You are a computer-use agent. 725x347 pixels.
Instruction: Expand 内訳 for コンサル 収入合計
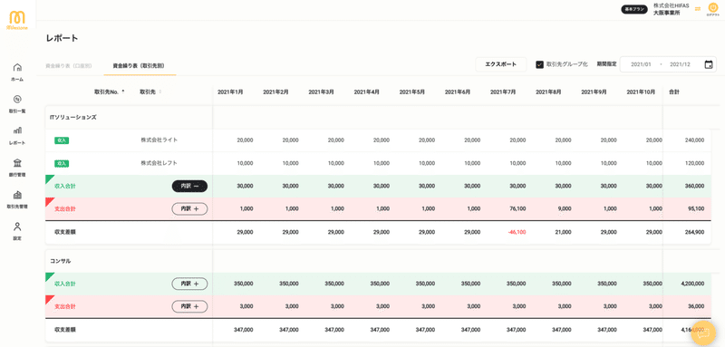(x=189, y=284)
